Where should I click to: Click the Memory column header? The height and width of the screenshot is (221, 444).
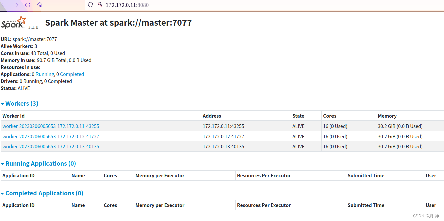pos(387,116)
